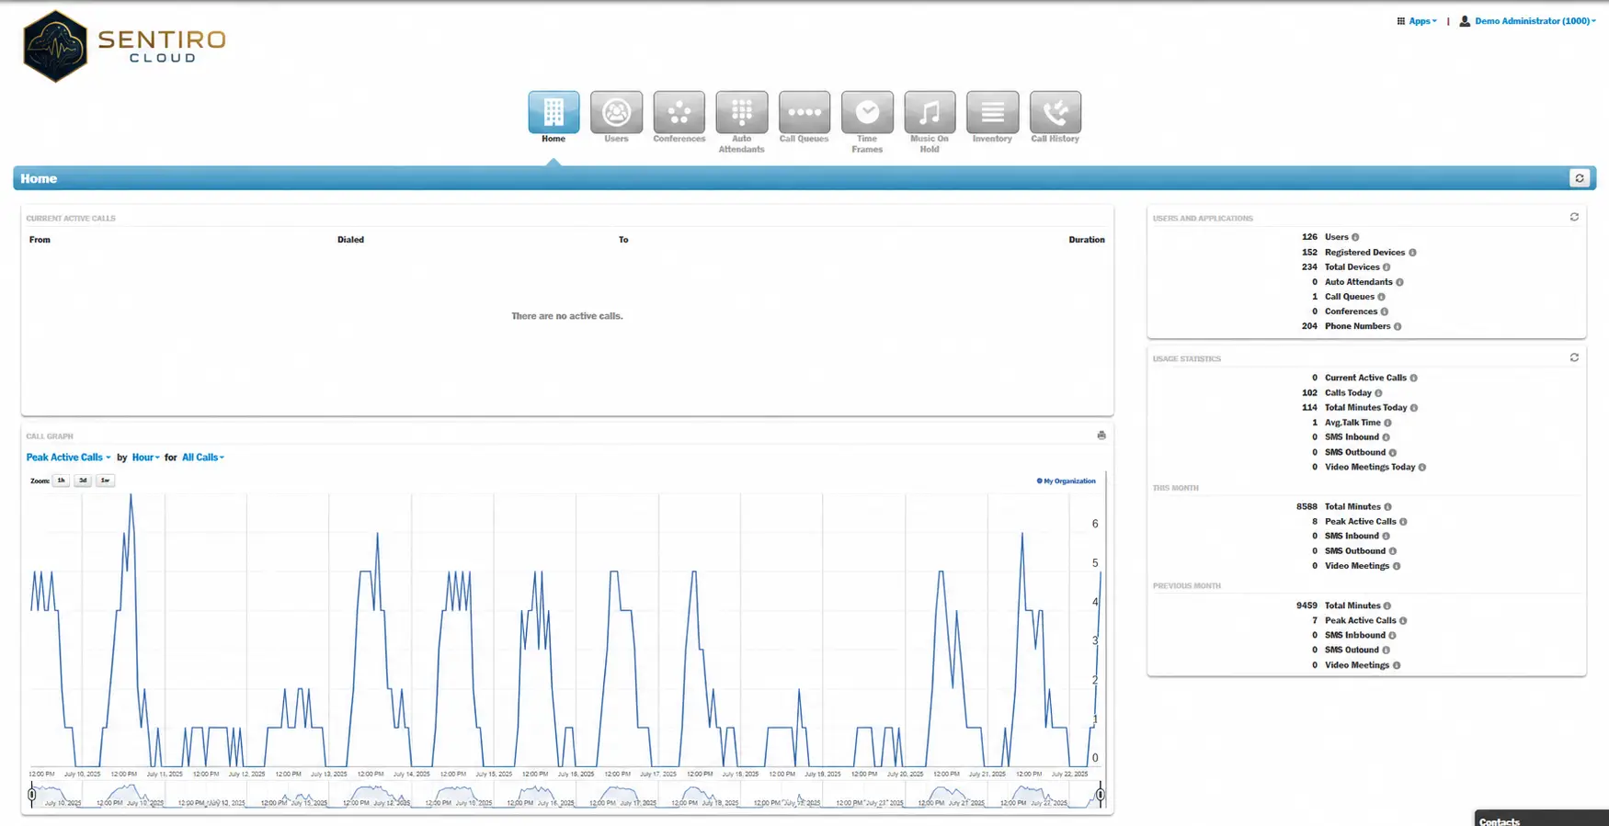Click the Avg.Talk Time label
This screenshot has height=826, width=1609.
click(1352, 423)
